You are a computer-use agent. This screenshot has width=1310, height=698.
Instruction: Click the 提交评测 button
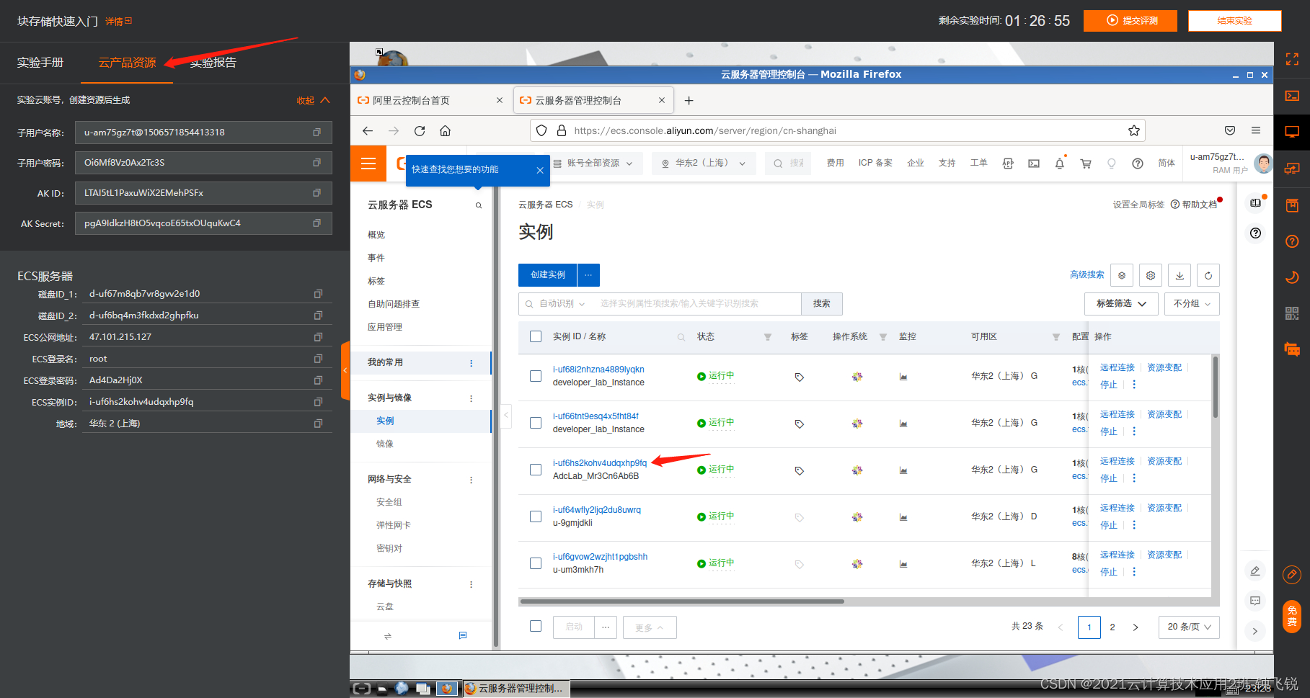pos(1130,21)
